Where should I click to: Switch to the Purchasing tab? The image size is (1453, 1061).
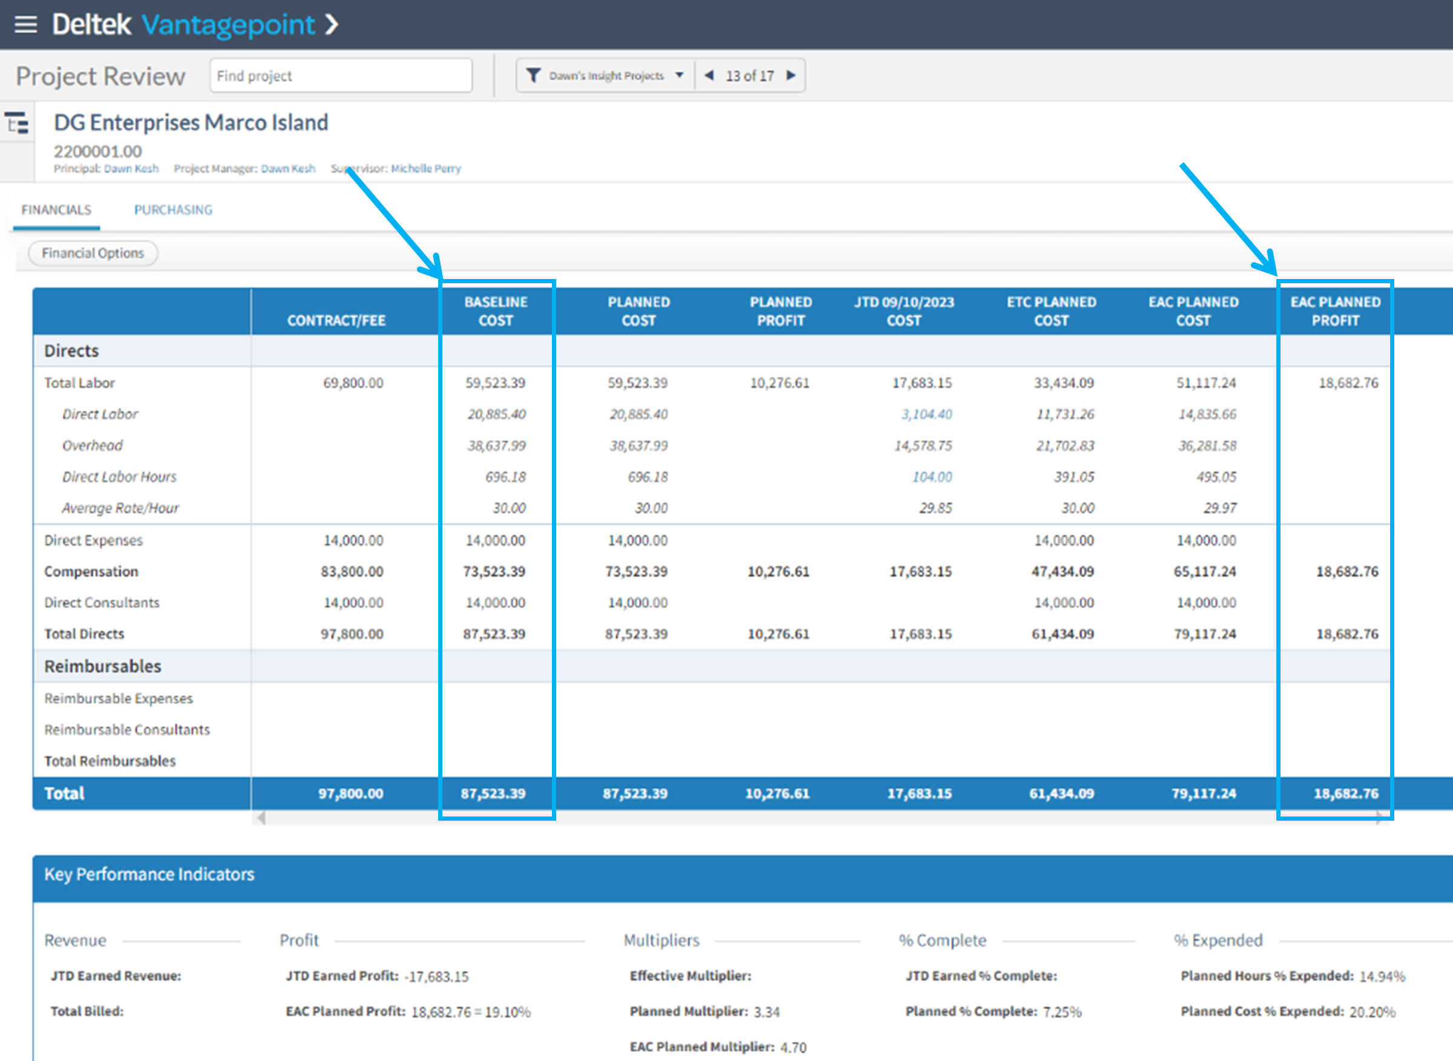172,210
